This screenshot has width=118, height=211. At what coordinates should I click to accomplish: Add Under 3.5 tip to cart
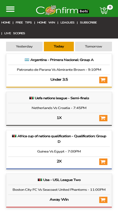[103, 80]
